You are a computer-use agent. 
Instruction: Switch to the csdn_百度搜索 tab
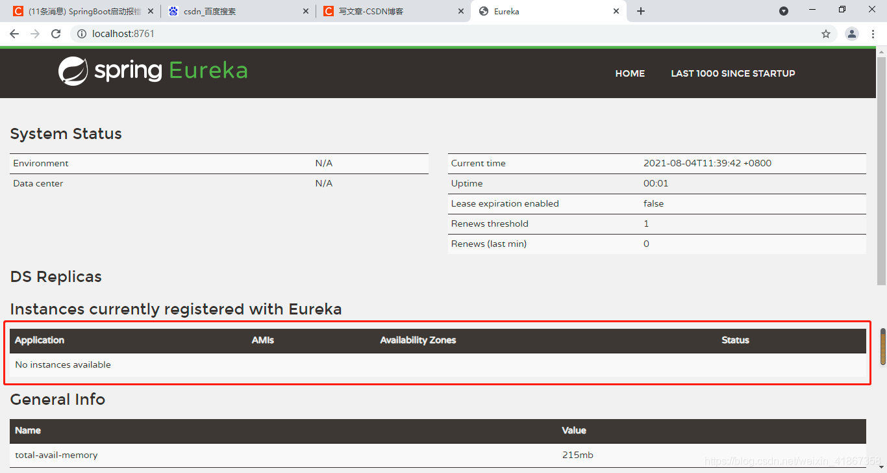[x=238, y=11]
